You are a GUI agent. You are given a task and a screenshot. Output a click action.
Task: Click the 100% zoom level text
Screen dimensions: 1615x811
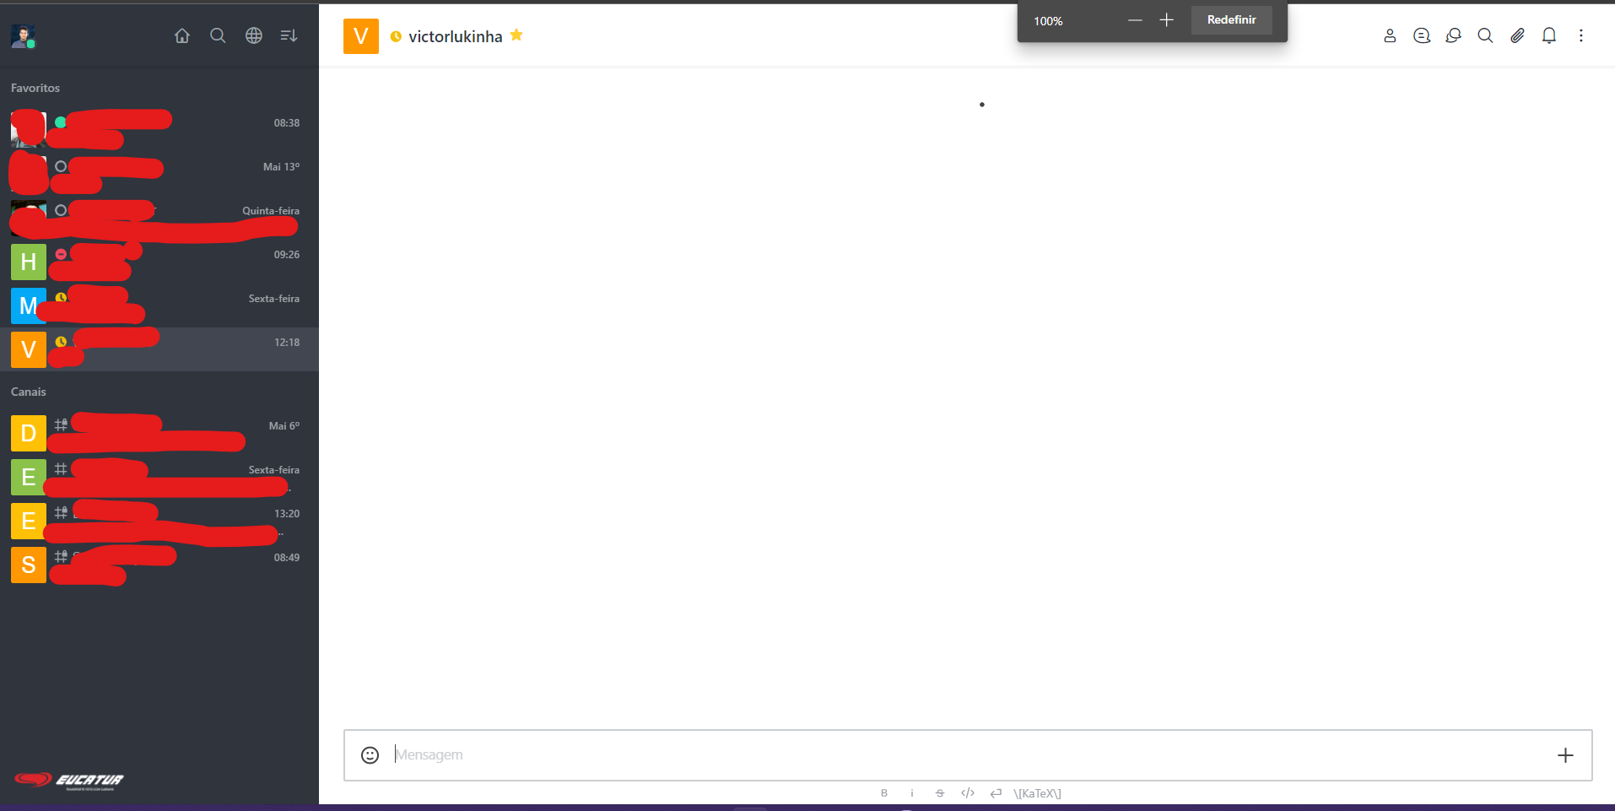click(x=1049, y=21)
